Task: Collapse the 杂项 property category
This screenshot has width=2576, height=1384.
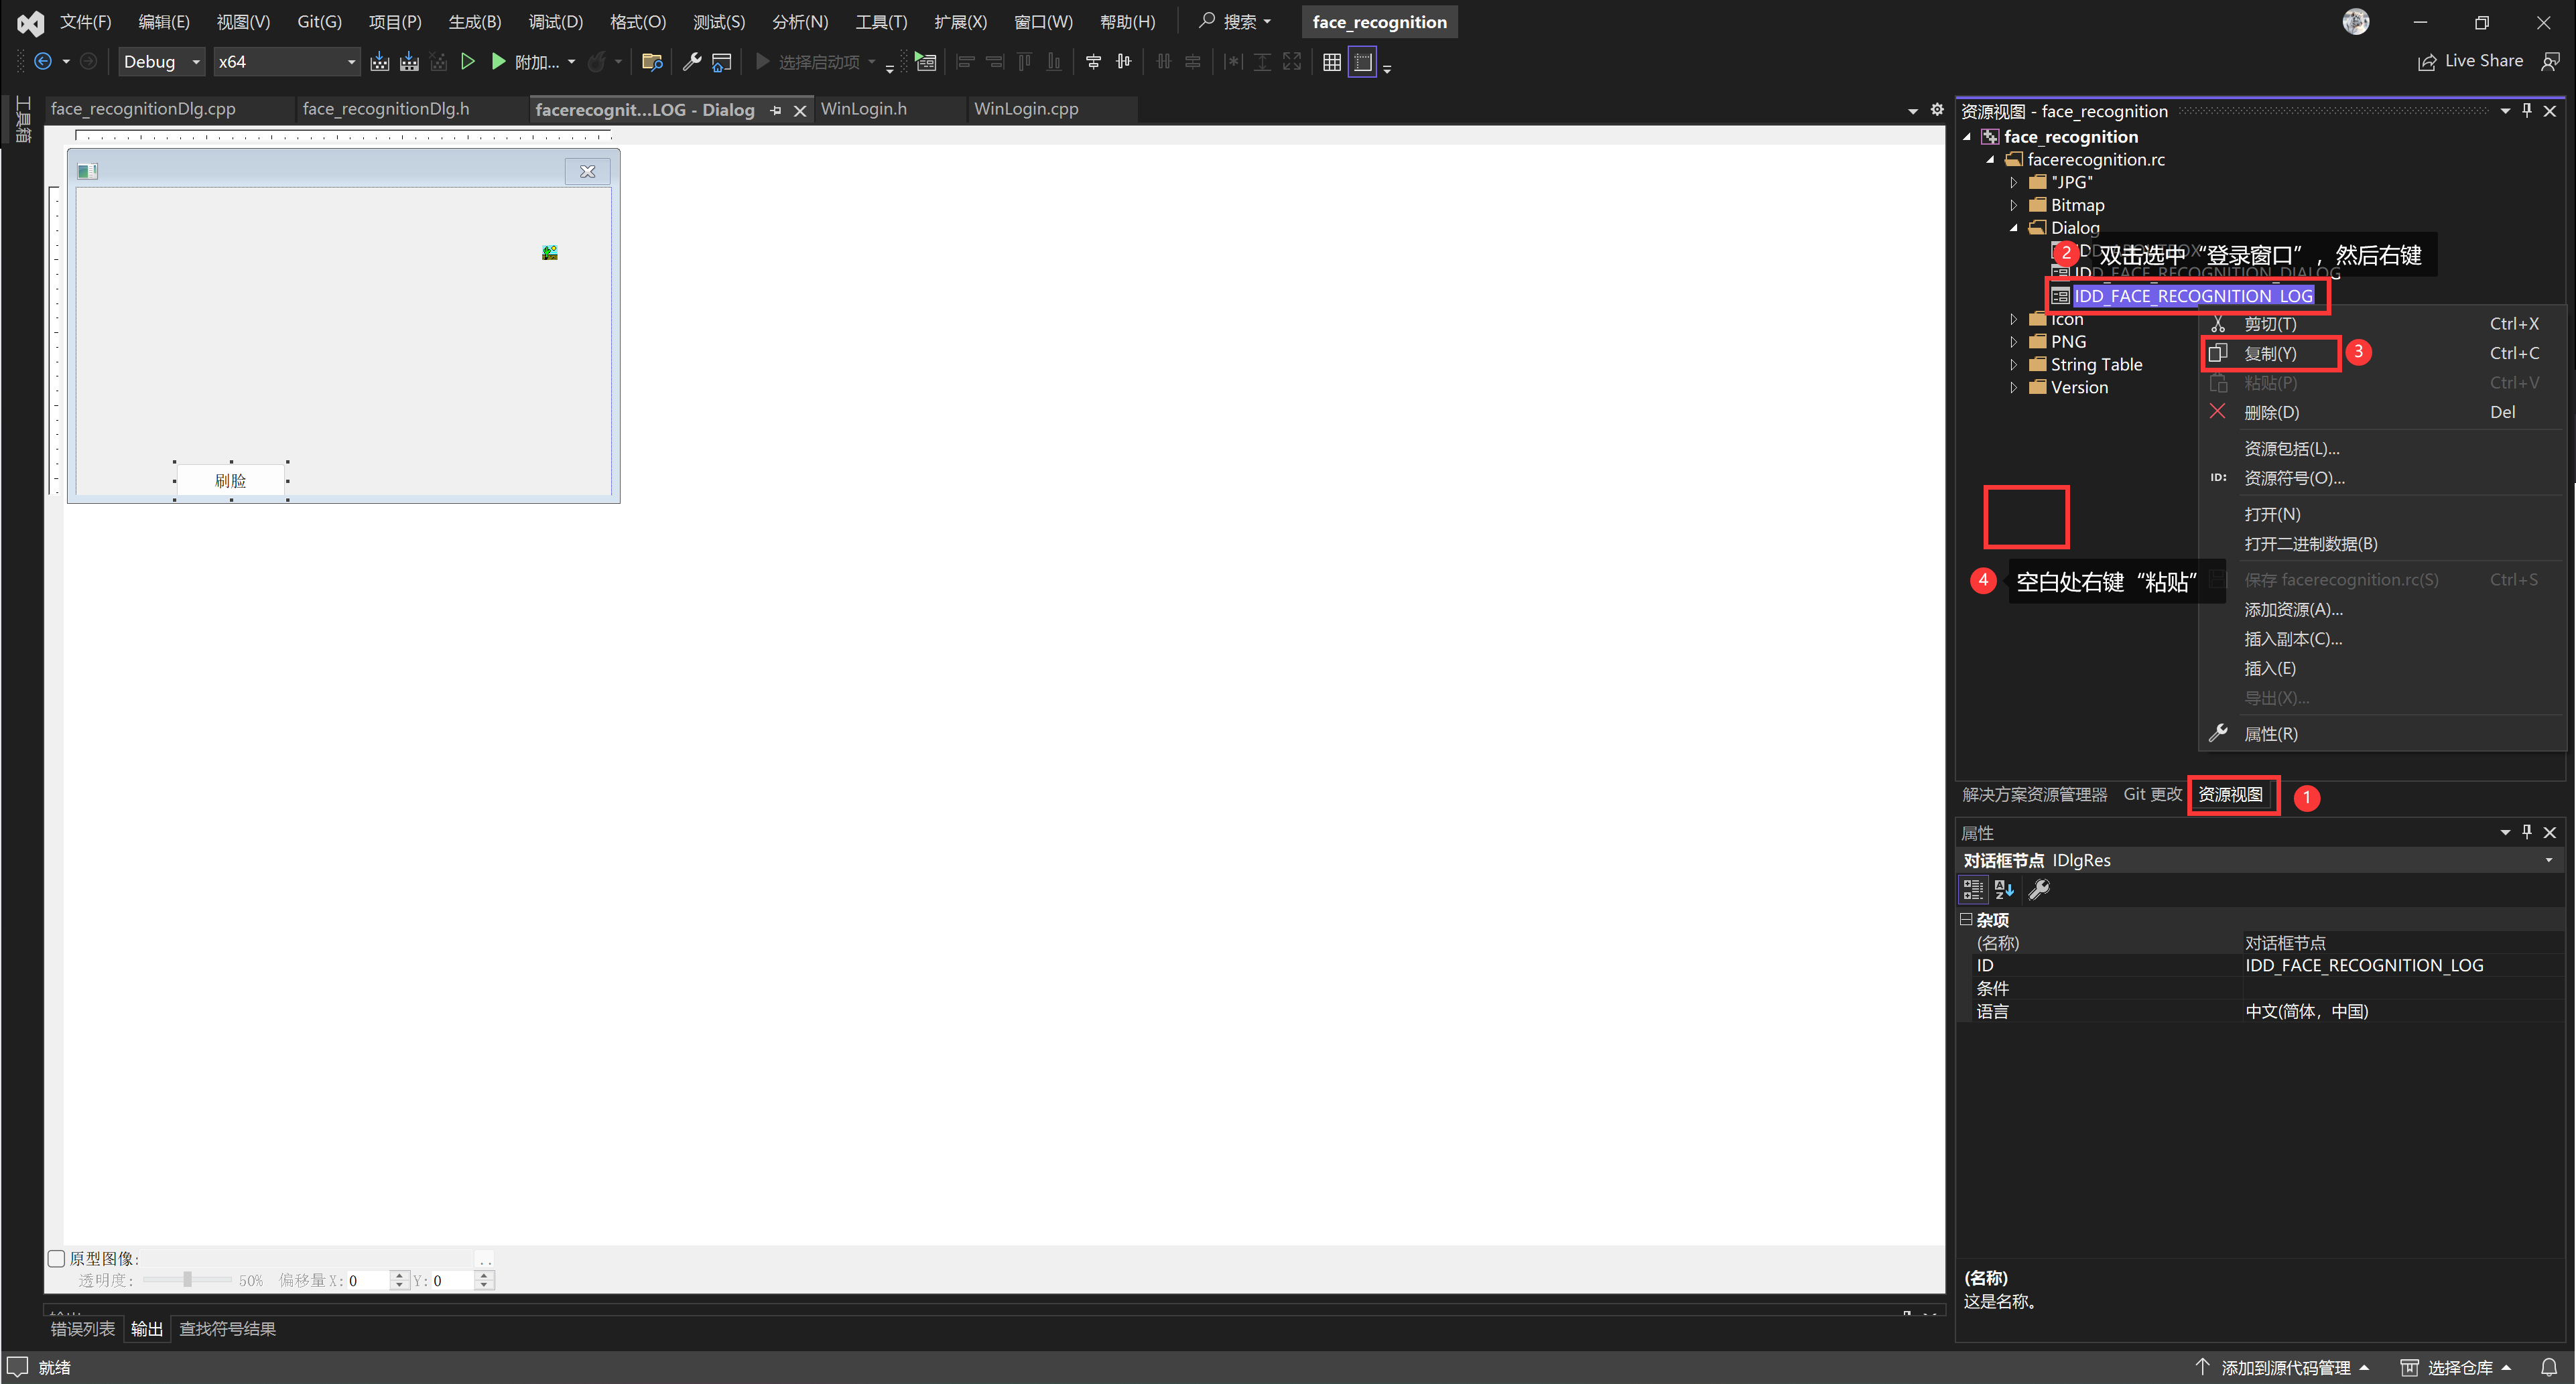Action: click(1966, 919)
